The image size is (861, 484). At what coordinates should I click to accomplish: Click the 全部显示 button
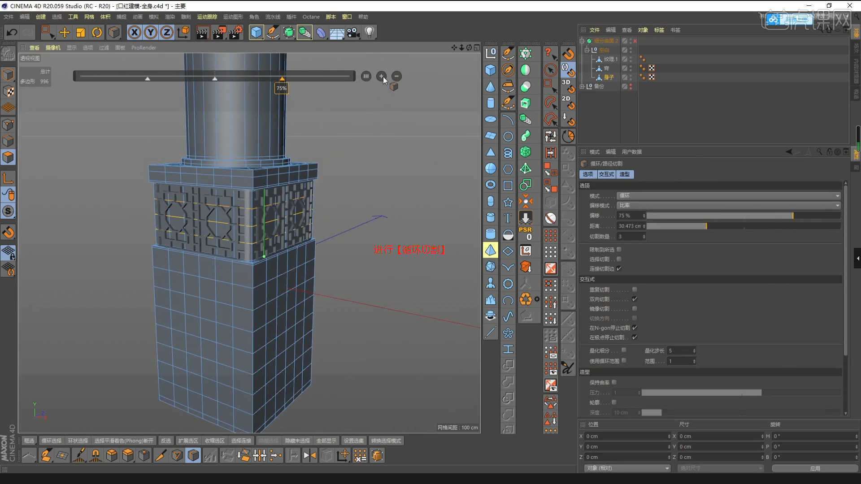[326, 441]
